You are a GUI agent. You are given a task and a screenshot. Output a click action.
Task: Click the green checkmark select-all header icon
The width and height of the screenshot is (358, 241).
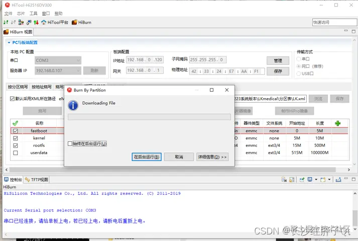(x=15, y=123)
